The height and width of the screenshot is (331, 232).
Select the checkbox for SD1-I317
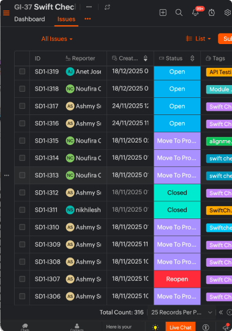[22, 106]
